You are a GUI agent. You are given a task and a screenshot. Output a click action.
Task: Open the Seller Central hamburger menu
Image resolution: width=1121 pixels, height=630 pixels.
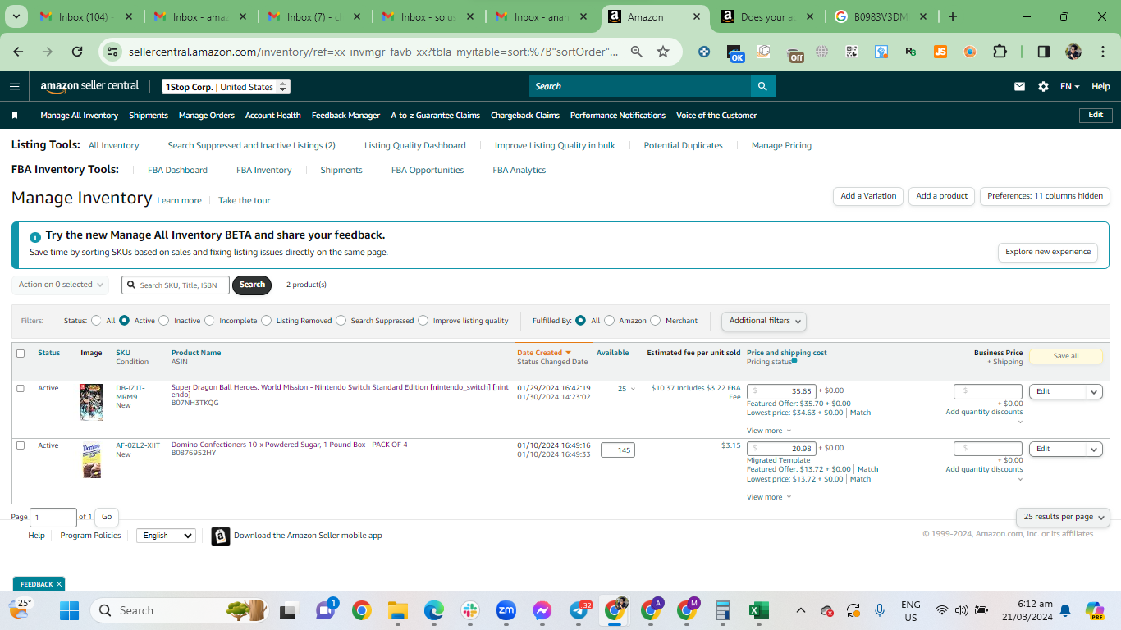pyautogui.click(x=15, y=86)
